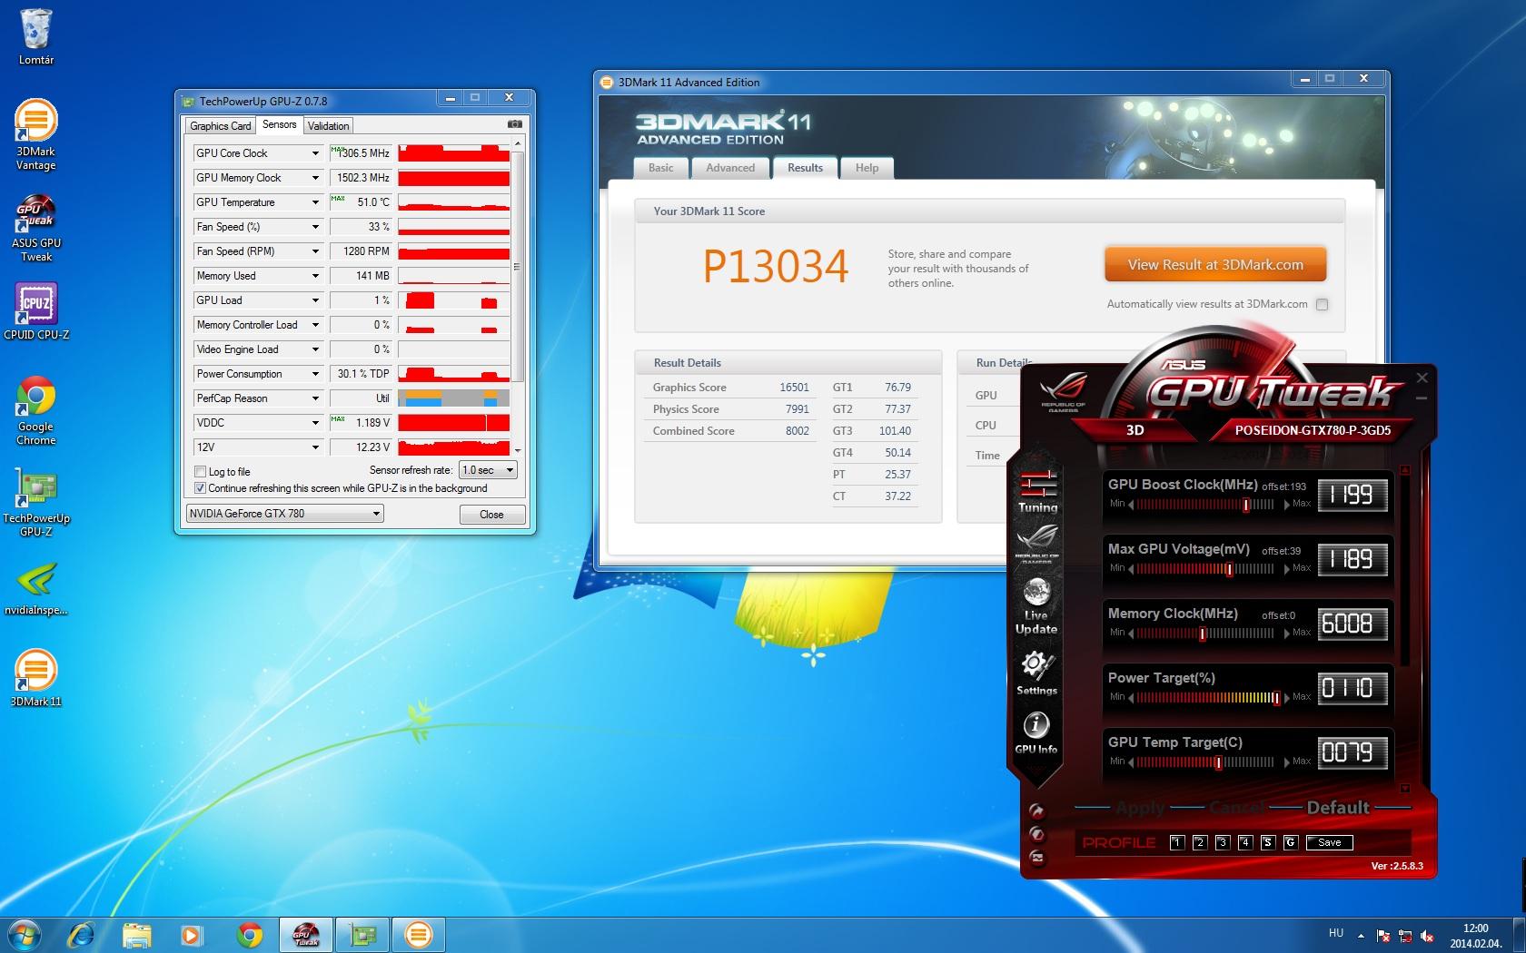Select profile 4 in GPU Tweak

tap(1245, 842)
